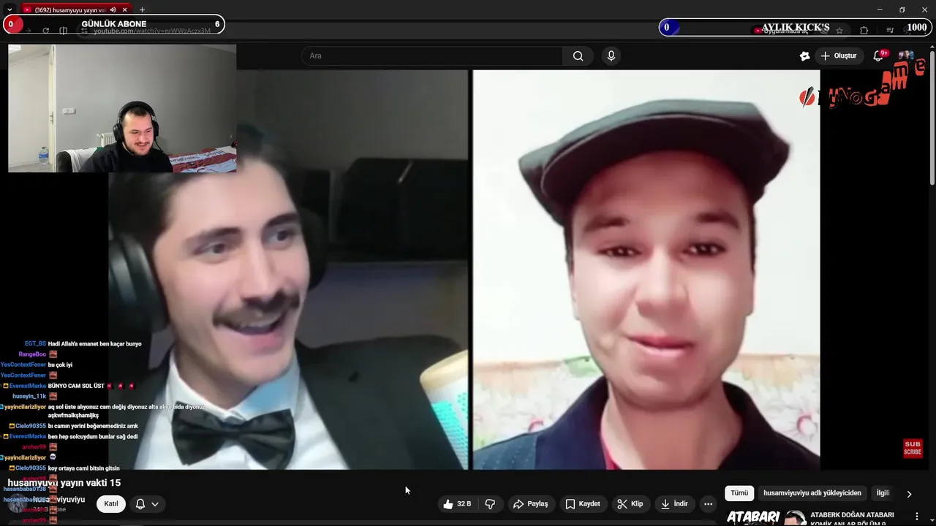The height and width of the screenshot is (526, 936).
Task: Click the browser address bar URL
Action: click(152, 31)
